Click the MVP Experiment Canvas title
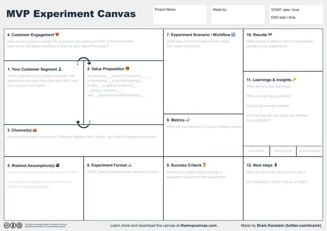The width and height of the screenshot is (327, 231). [71, 14]
